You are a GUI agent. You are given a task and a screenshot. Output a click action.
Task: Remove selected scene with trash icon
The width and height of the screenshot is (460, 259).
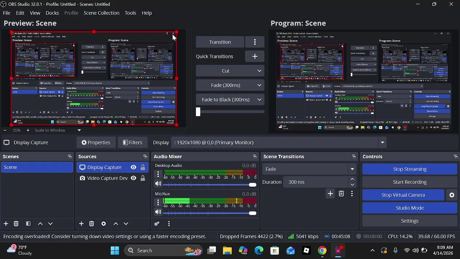pos(16,224)
